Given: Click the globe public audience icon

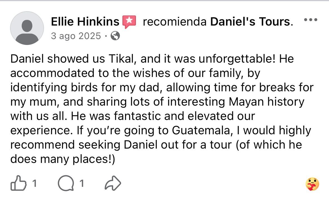Looking at the screenshot, I should coord(116,36).
